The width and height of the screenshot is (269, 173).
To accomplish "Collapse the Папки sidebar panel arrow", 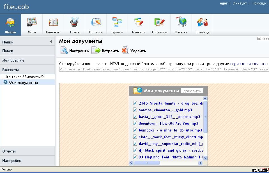I will (51, 42).
